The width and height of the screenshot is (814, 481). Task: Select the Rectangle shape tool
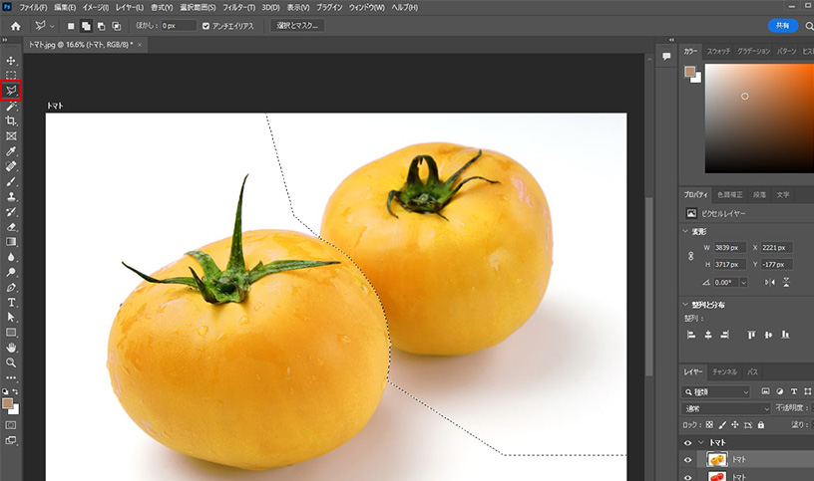pos(11,333)
